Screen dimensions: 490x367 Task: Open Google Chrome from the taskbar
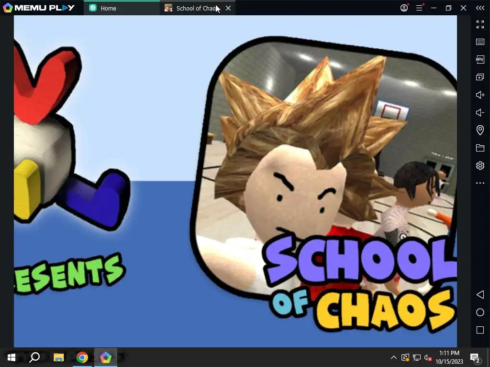point(82,357)
